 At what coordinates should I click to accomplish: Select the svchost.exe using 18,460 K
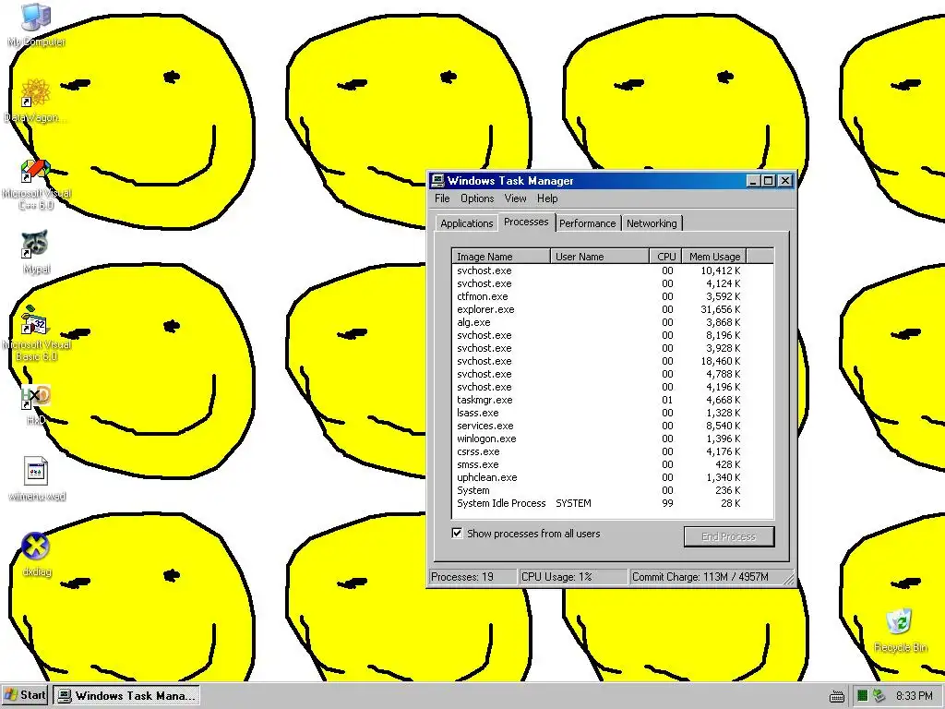[x=613, y=361]
